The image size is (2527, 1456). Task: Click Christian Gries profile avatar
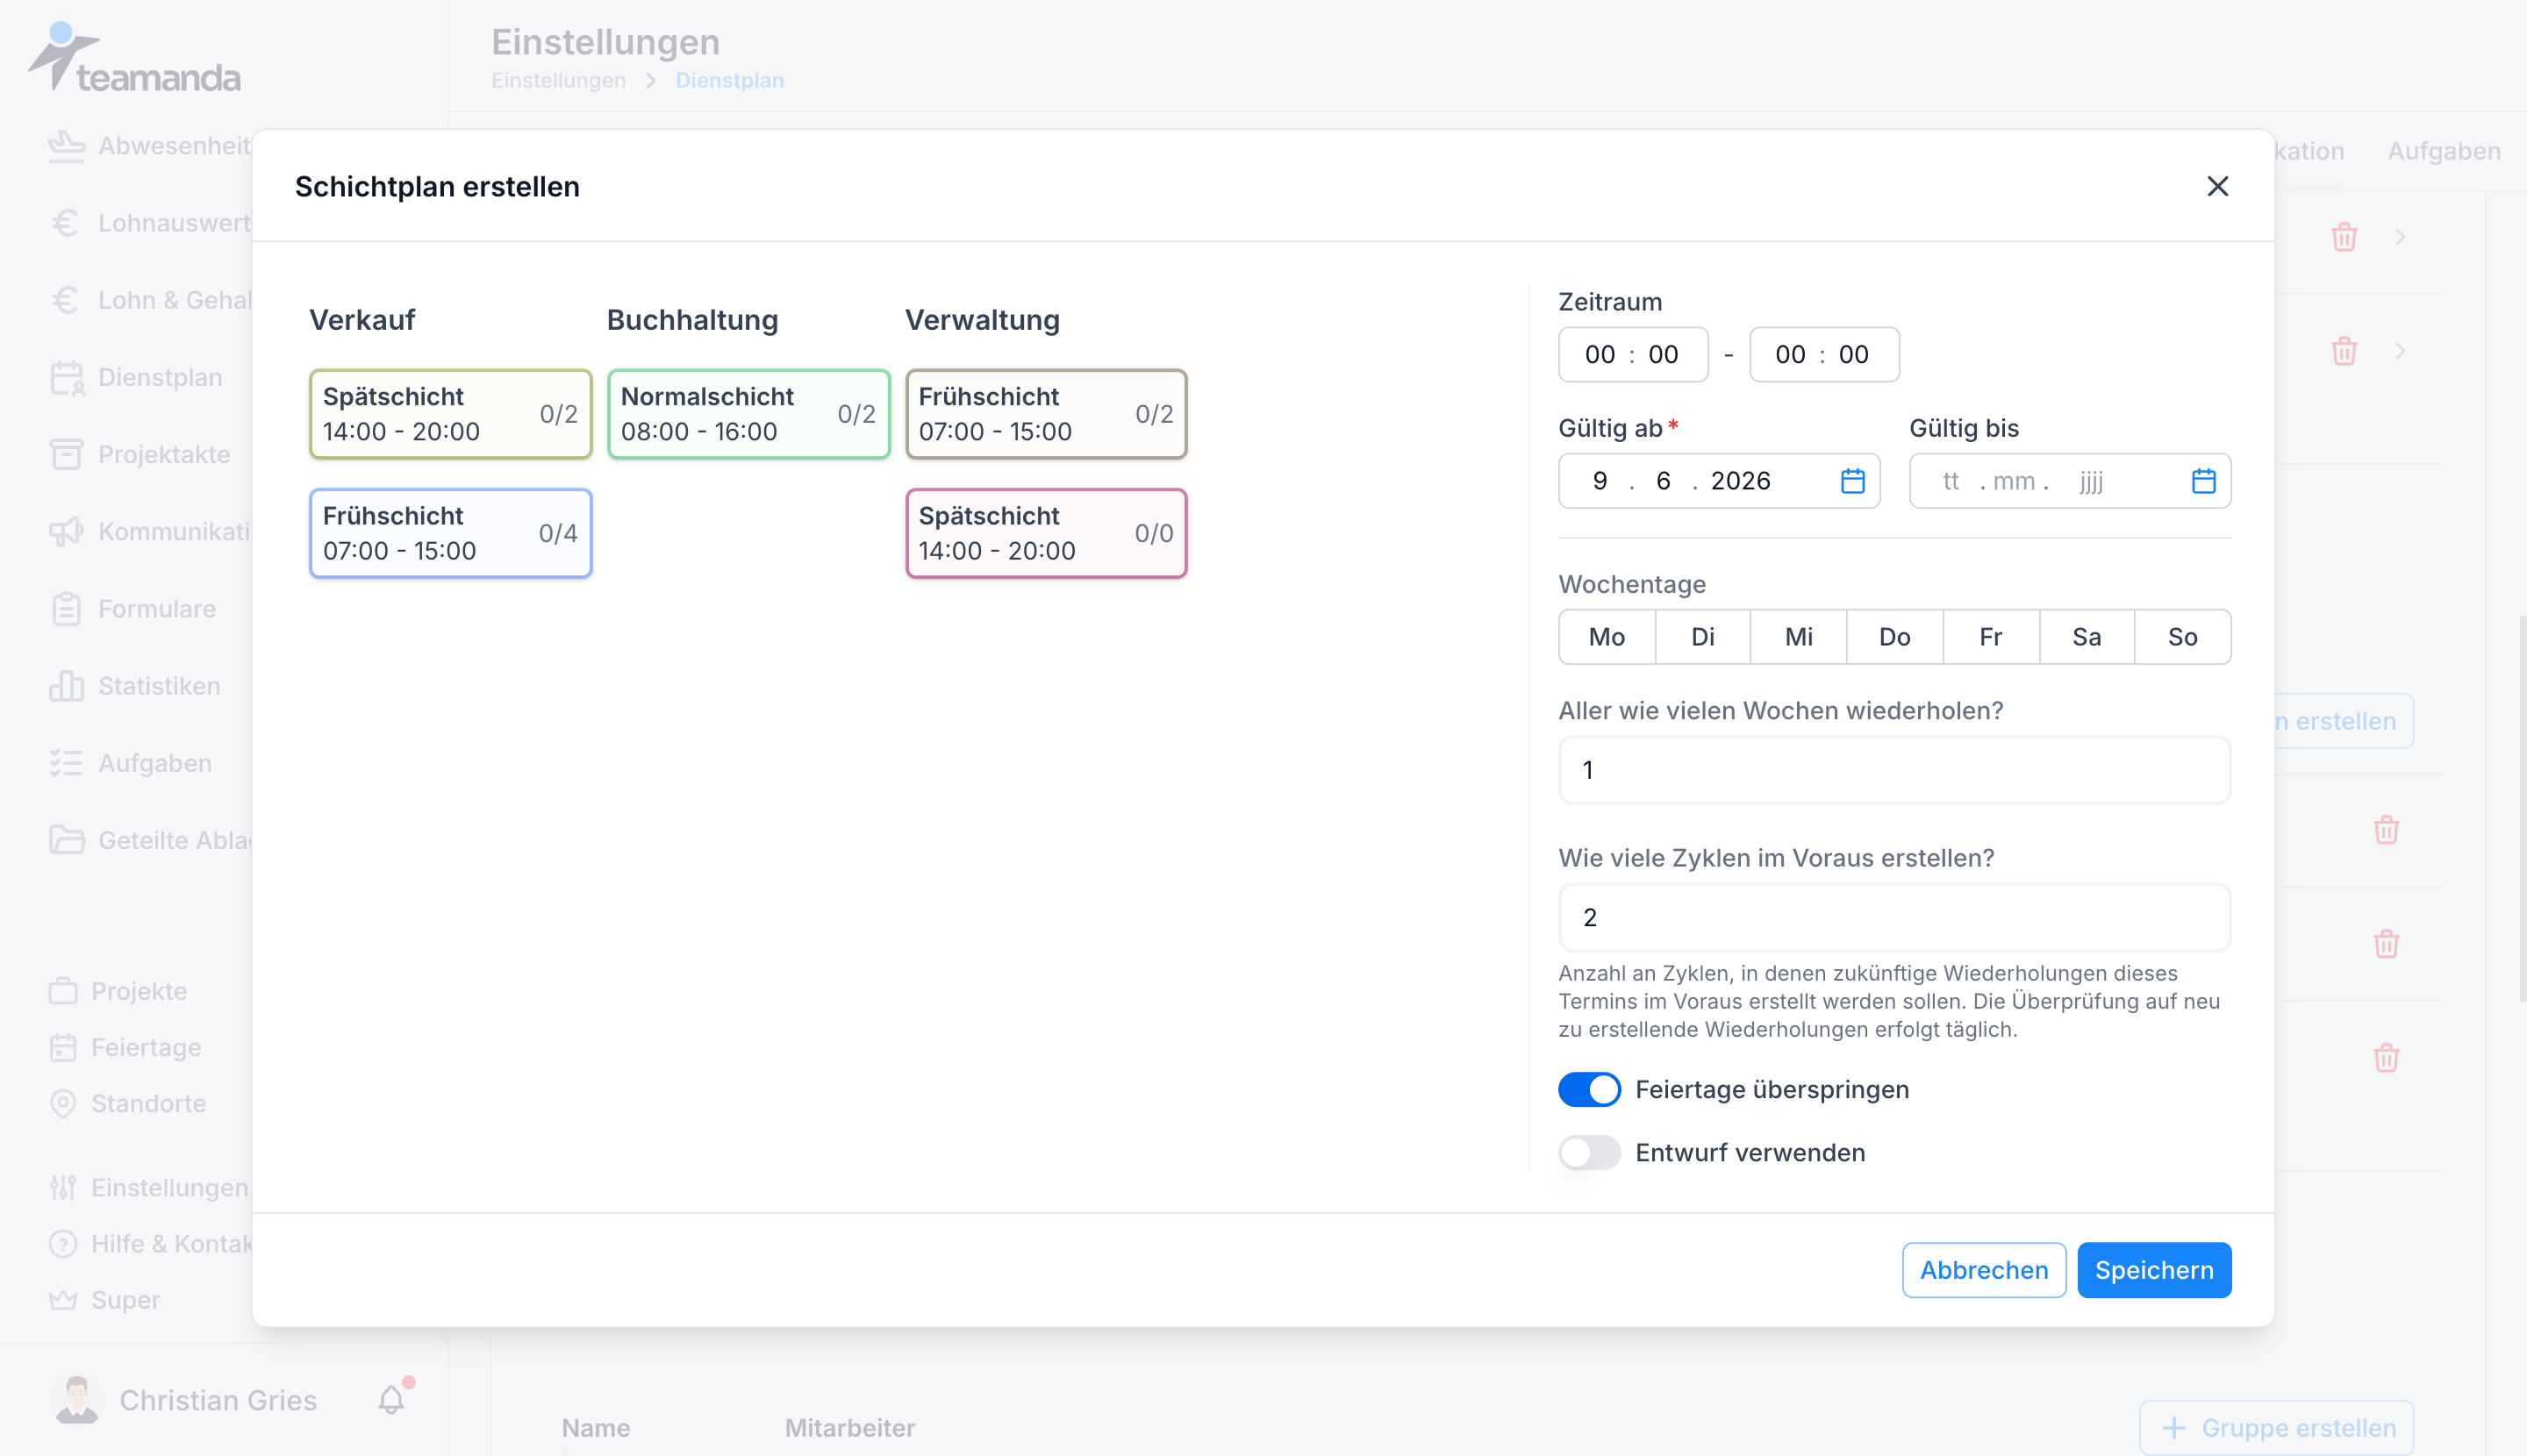77,1399
